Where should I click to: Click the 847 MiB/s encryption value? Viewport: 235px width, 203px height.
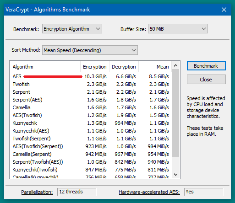tap(96, 170)
